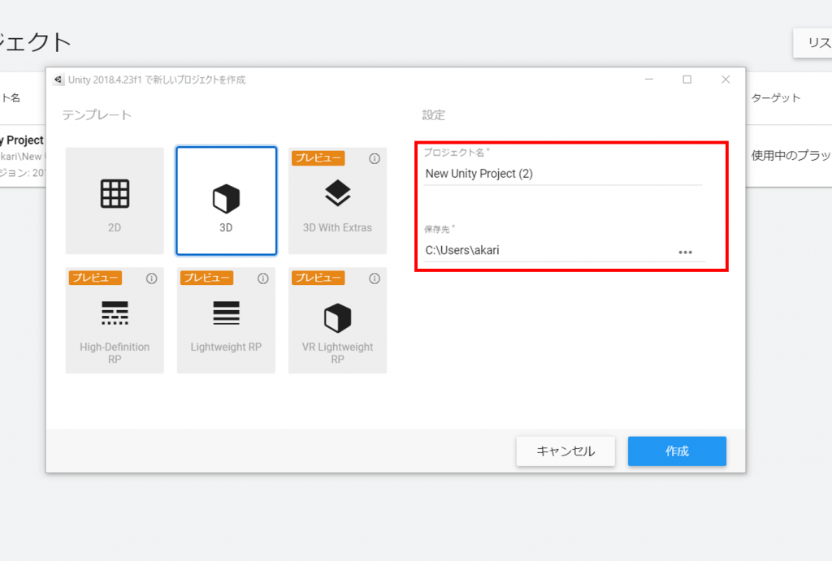Click the VR Lightweight RP cube icon
The width and height of the screenshot is (832, 561).
337,318
